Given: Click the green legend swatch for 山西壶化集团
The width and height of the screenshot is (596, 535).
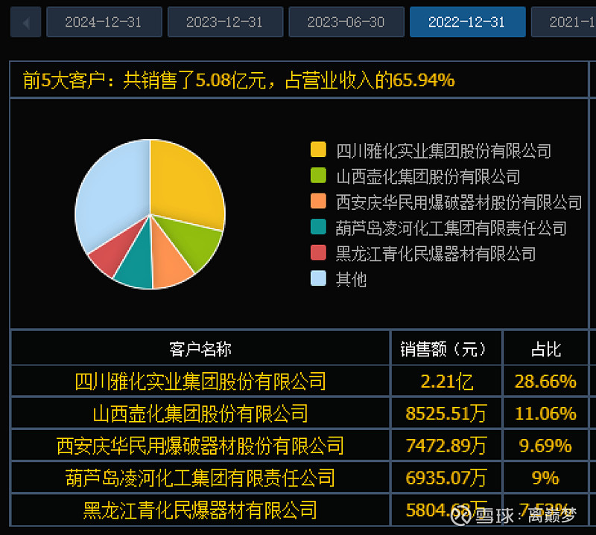Looking at the screenshot, I should pyautogui.click(x=318, y=175).
